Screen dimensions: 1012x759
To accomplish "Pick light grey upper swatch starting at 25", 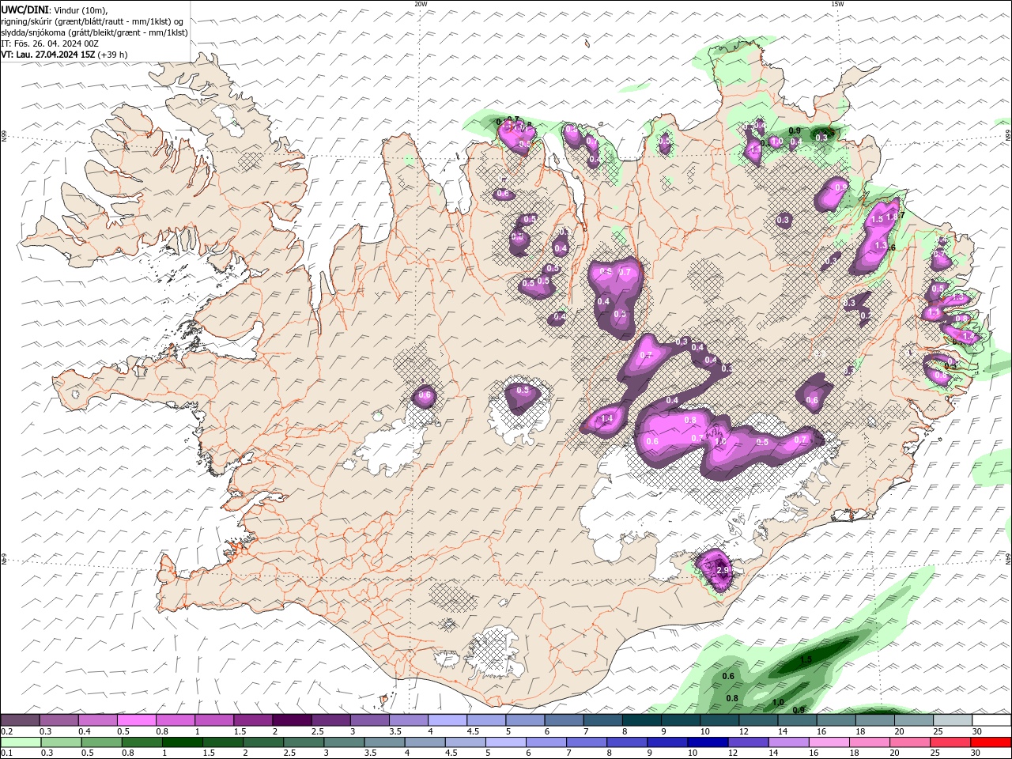I will [x=952, y=720].
